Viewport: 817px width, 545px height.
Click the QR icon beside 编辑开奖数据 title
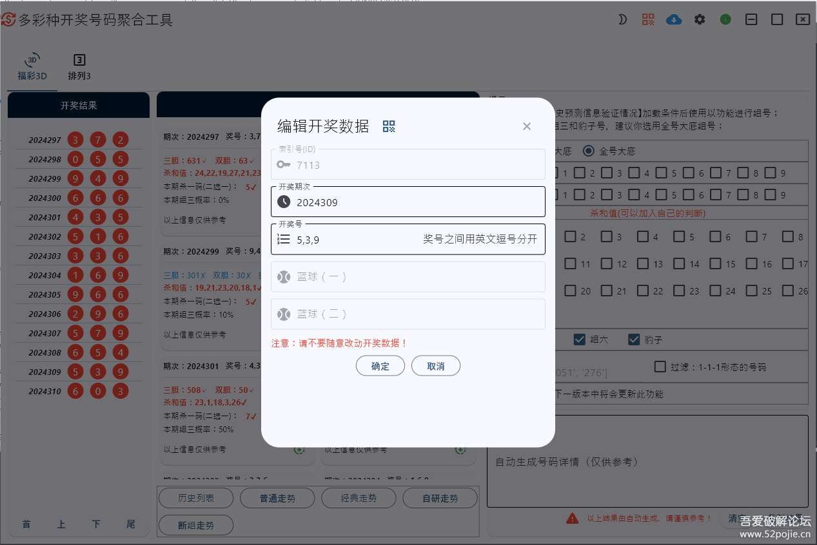tap(388, 126)
